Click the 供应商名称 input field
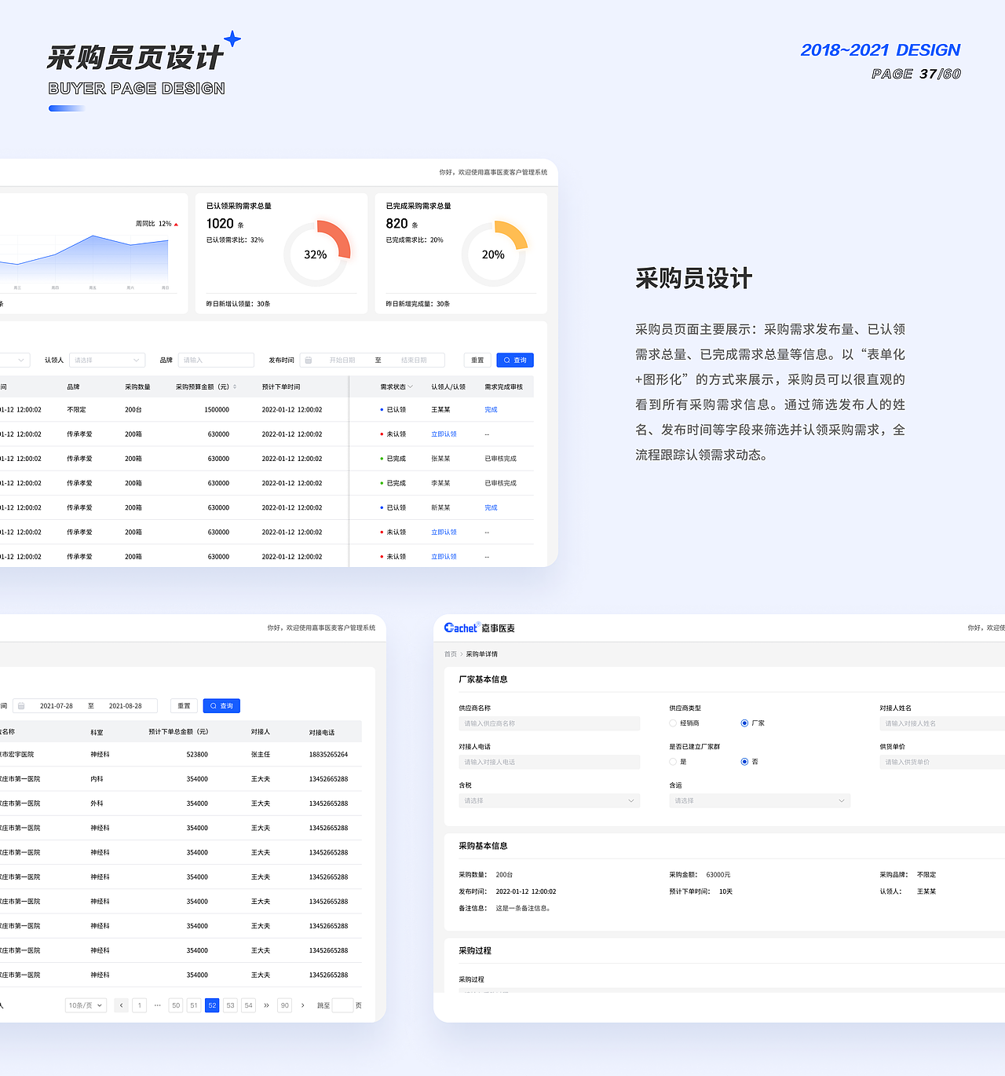1005x1076 pixels. pos(550,723)
